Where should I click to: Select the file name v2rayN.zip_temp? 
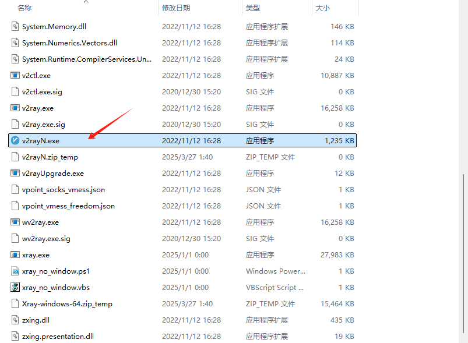tap(50, 157)
